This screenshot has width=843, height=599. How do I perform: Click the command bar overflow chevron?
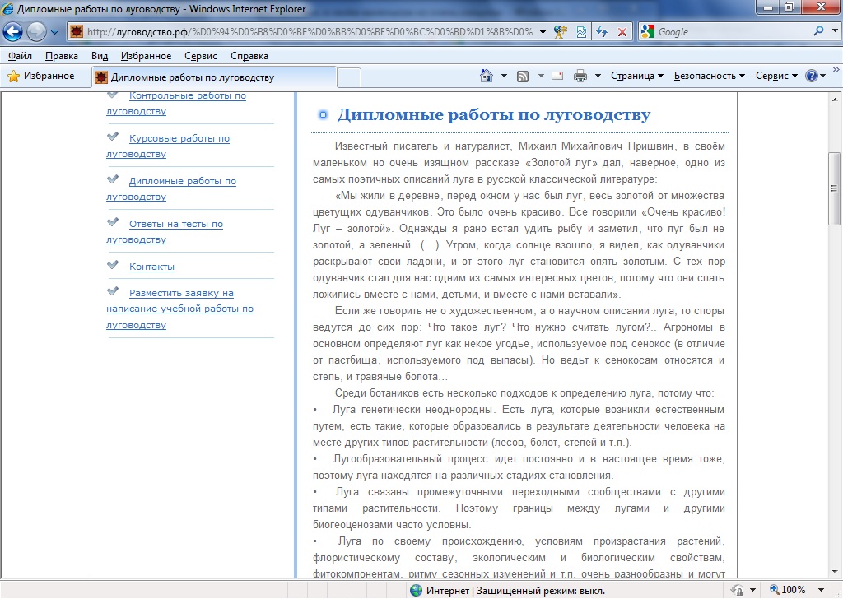pyautogui.click(x=836, y=70)
